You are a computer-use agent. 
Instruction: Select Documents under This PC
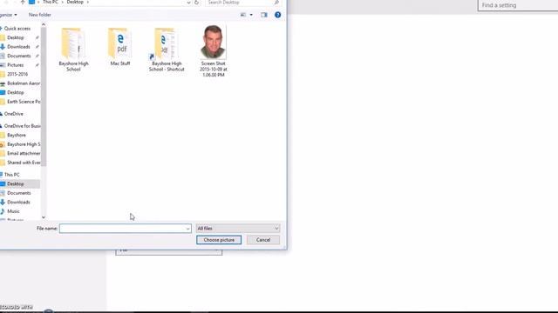(19, 193)
